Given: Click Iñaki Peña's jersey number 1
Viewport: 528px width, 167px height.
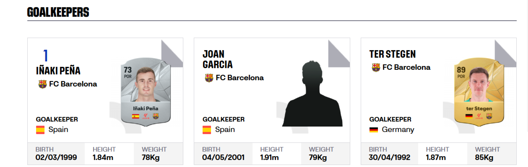Looking at the screenshot, I should (46, 56).
